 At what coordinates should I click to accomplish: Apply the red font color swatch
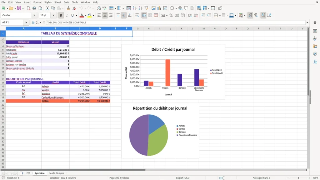[x=82, y=15]
